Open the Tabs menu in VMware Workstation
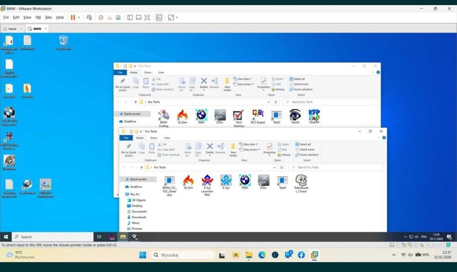Image resolution: width=457 pixels, height=272 pixels. coord(48,17)
